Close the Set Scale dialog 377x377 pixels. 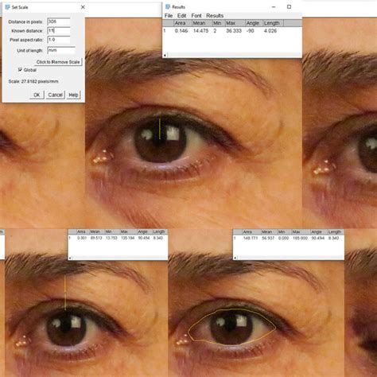pyautogui.click(x=83, y=7)
